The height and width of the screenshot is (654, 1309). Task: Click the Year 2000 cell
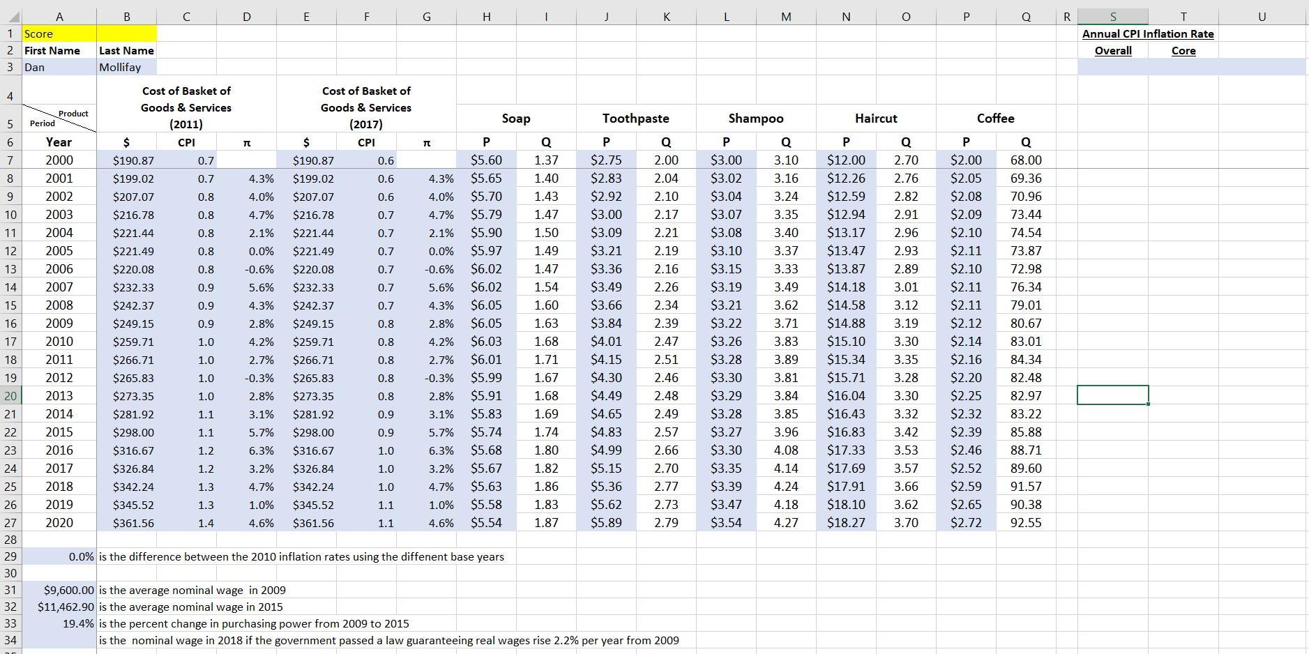[x=59, y=160]
